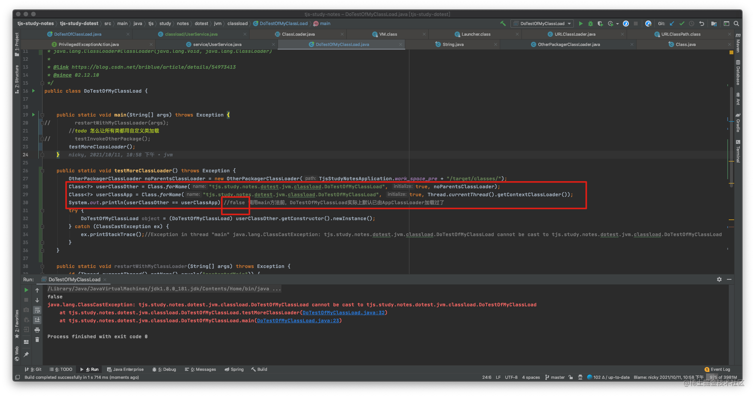This screenshot has height=397, width=755.
Task: Close the Class.java editor tab
Action: [x=730, y=44]
